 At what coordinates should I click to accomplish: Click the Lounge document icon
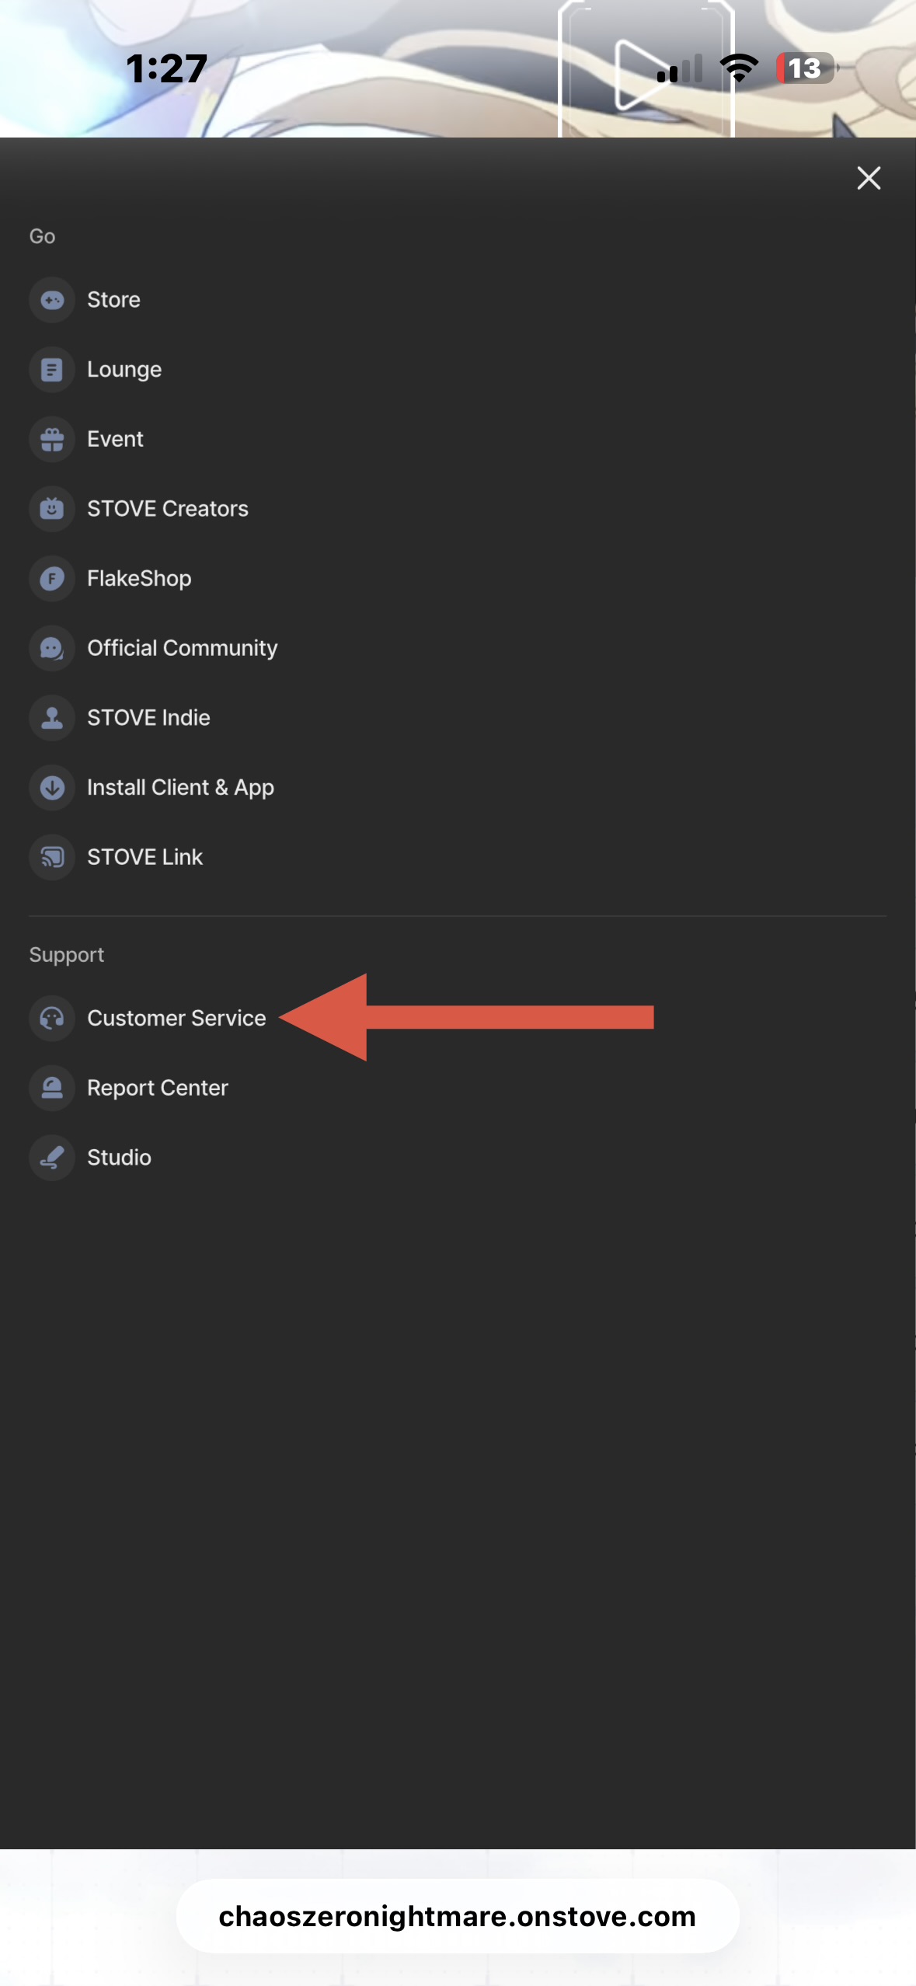click(52, 370)
